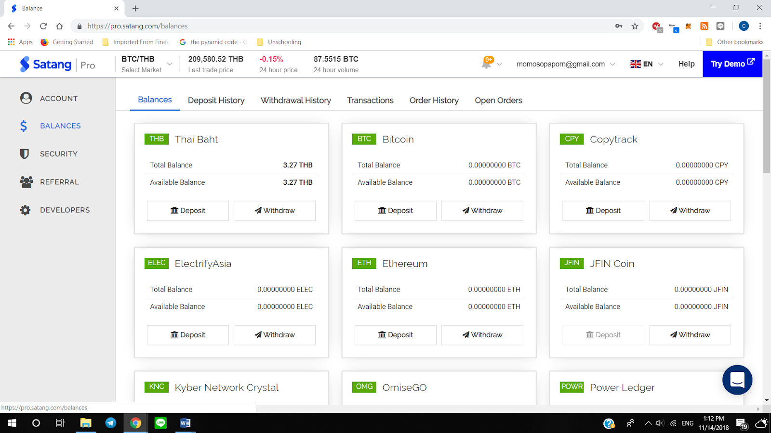Open Word from the taskbar
771x433 pixels.
185,423
